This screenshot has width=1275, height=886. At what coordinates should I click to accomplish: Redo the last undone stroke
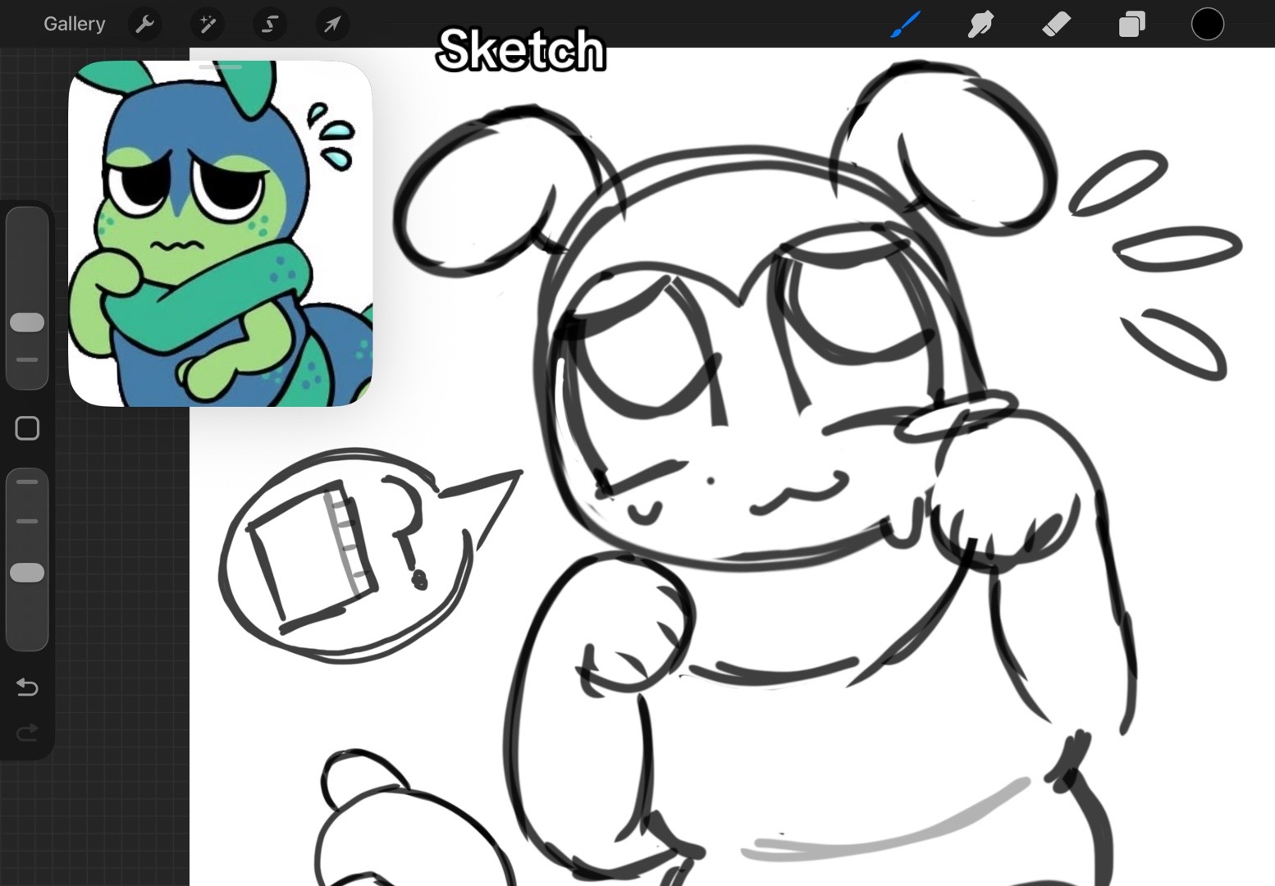[27, 732]
